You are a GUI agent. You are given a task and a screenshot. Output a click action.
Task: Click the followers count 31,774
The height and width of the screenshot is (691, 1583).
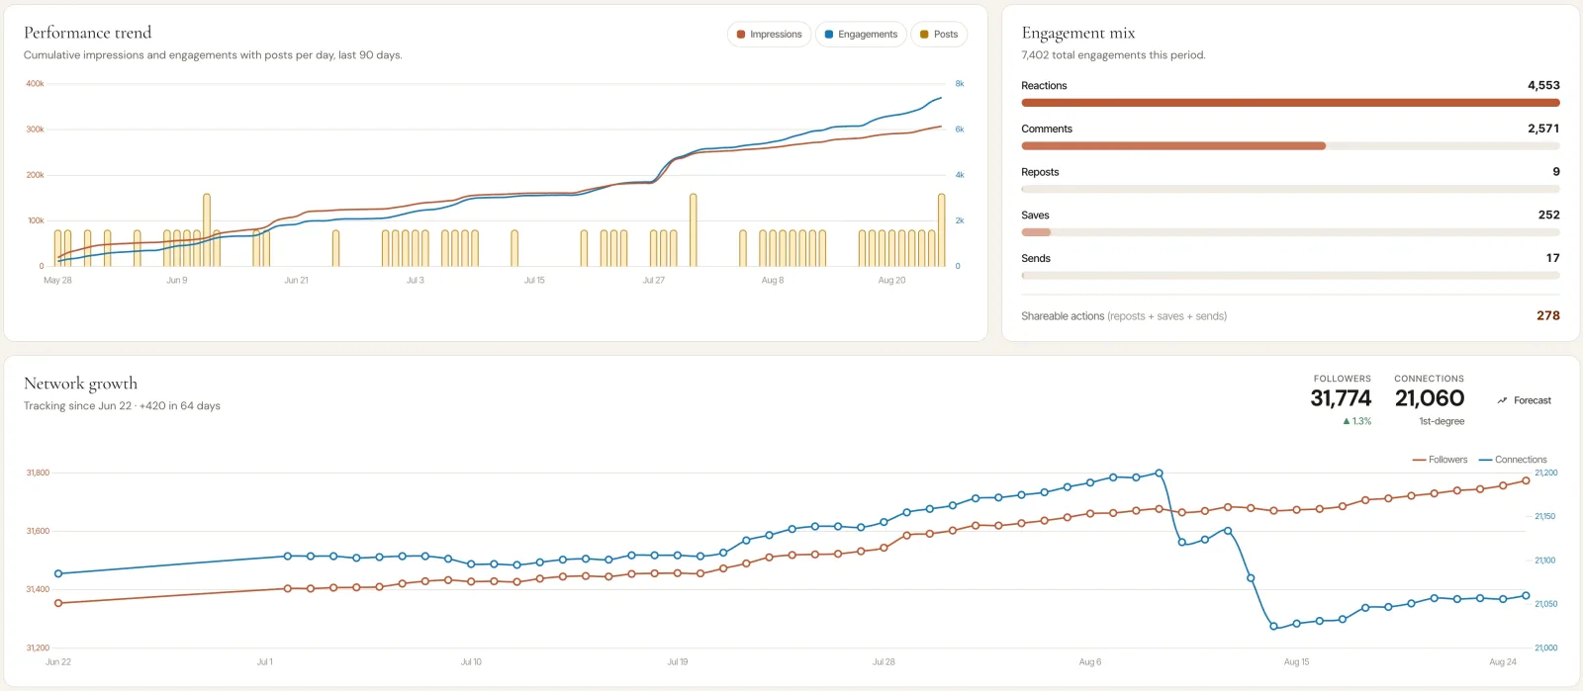pos(1341,398)
